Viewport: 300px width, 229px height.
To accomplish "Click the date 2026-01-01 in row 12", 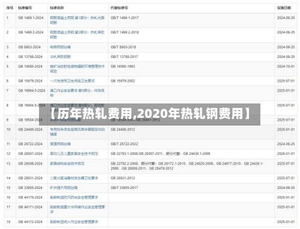I will tap(286, 154).
